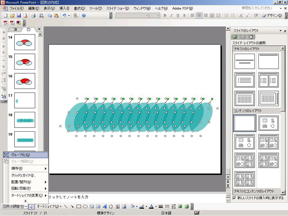
Task: Select slide 19 thumbnail
Action: pyautogui.click(x=25, y=139)
